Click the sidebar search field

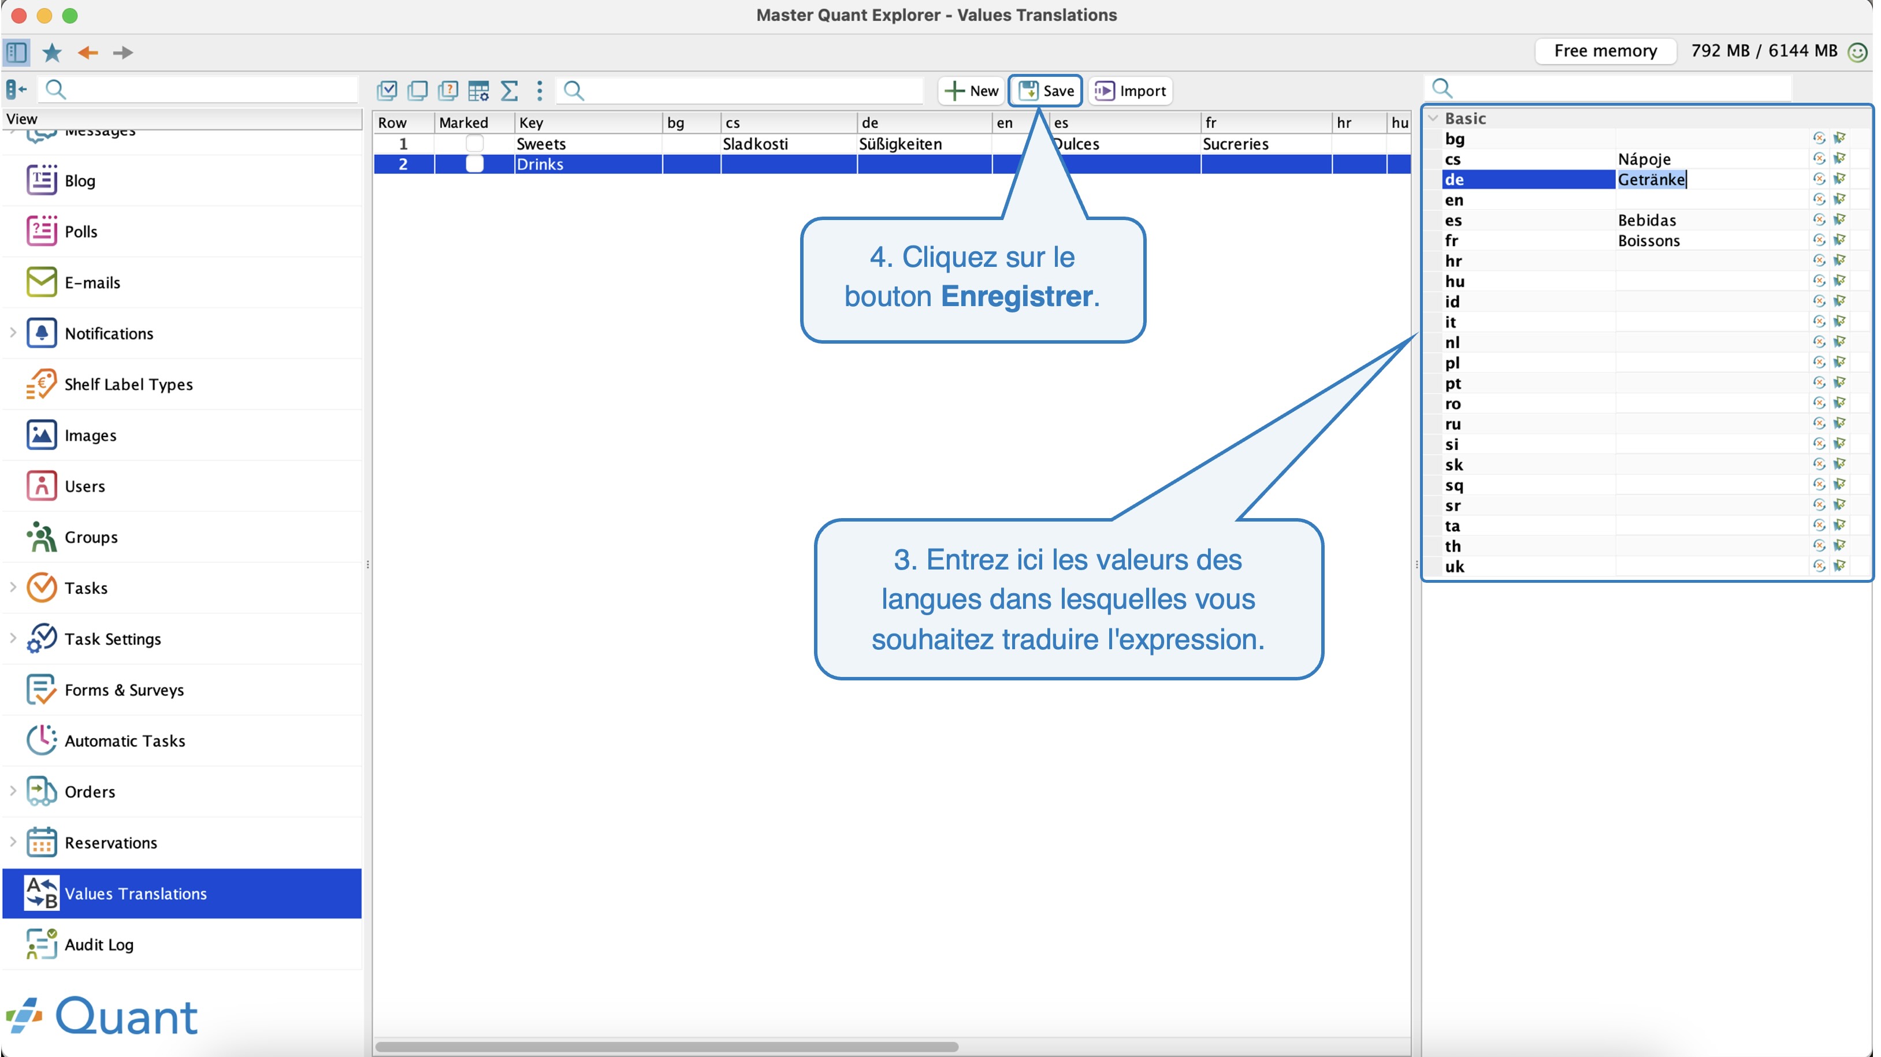[x=199, y=89]
